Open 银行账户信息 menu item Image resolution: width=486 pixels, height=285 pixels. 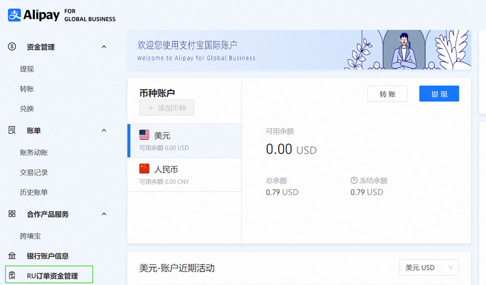tap(47, 256)
